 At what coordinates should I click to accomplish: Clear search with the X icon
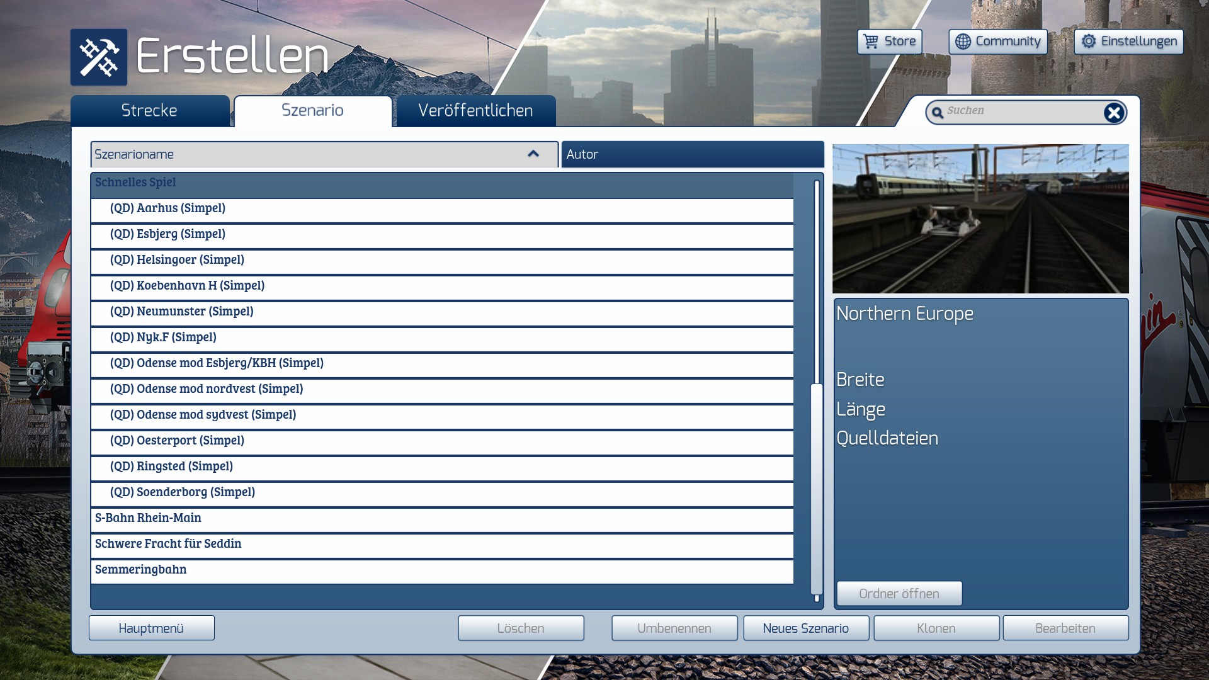click(x=1113, y=113)
